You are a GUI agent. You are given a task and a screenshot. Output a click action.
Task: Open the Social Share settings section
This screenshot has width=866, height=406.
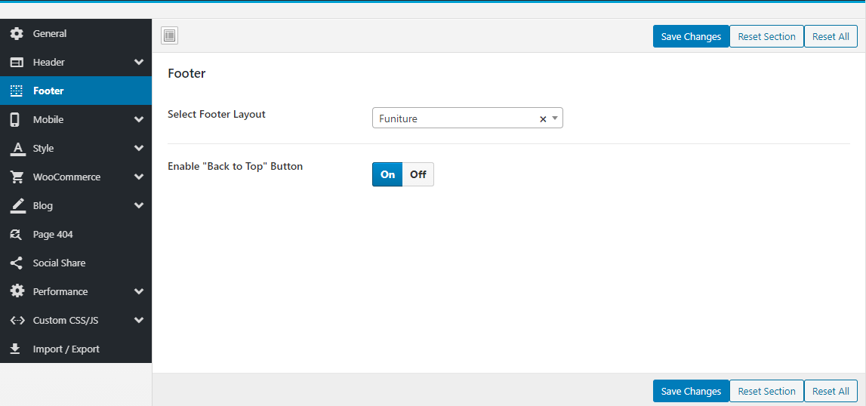76,263
